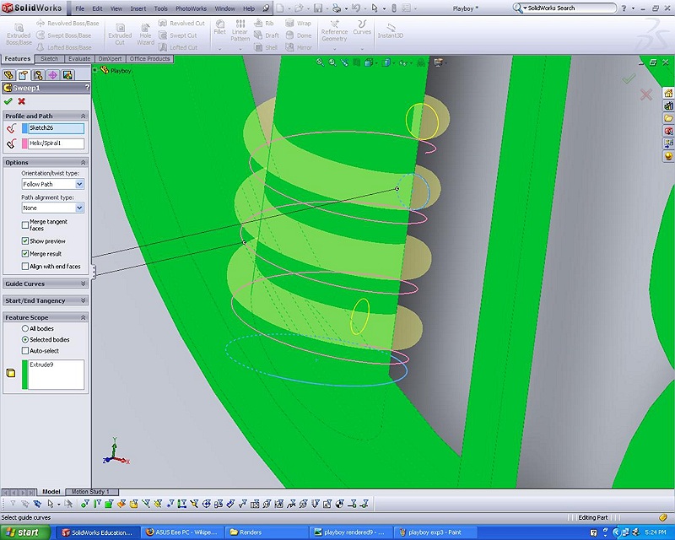The image size is (675, 540).
Task: Enable Merge tangent faces checkbox
Action: pyautogui.click(x=25, y=225)
